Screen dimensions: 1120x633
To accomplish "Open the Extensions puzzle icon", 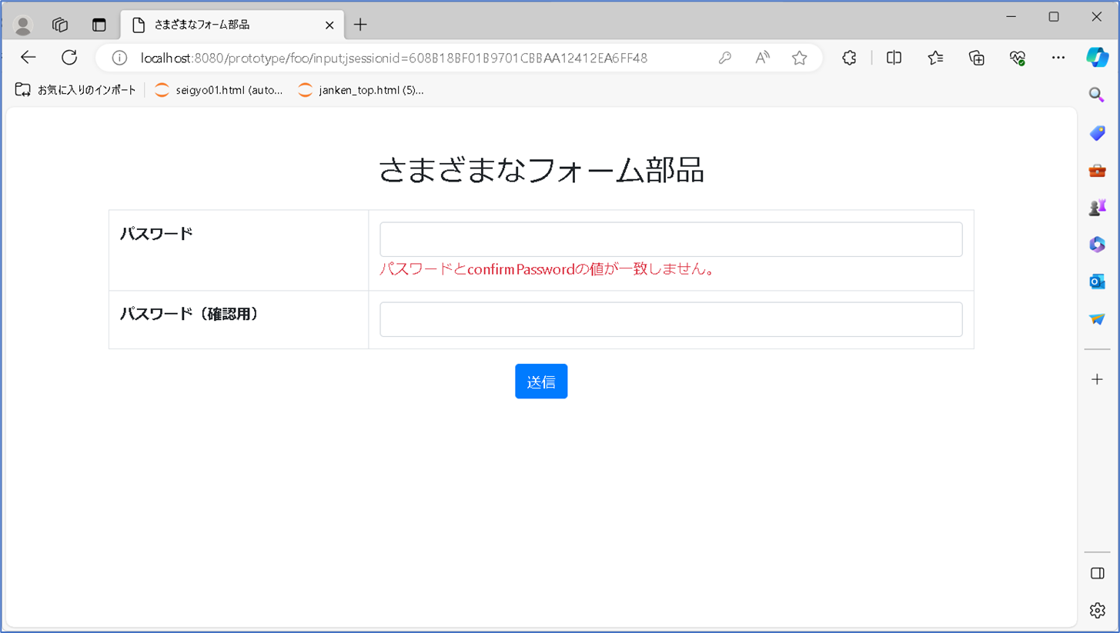I will point(849,58).
